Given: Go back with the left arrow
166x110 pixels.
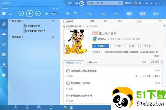Looking at the screenshot, I should (68, 13).
